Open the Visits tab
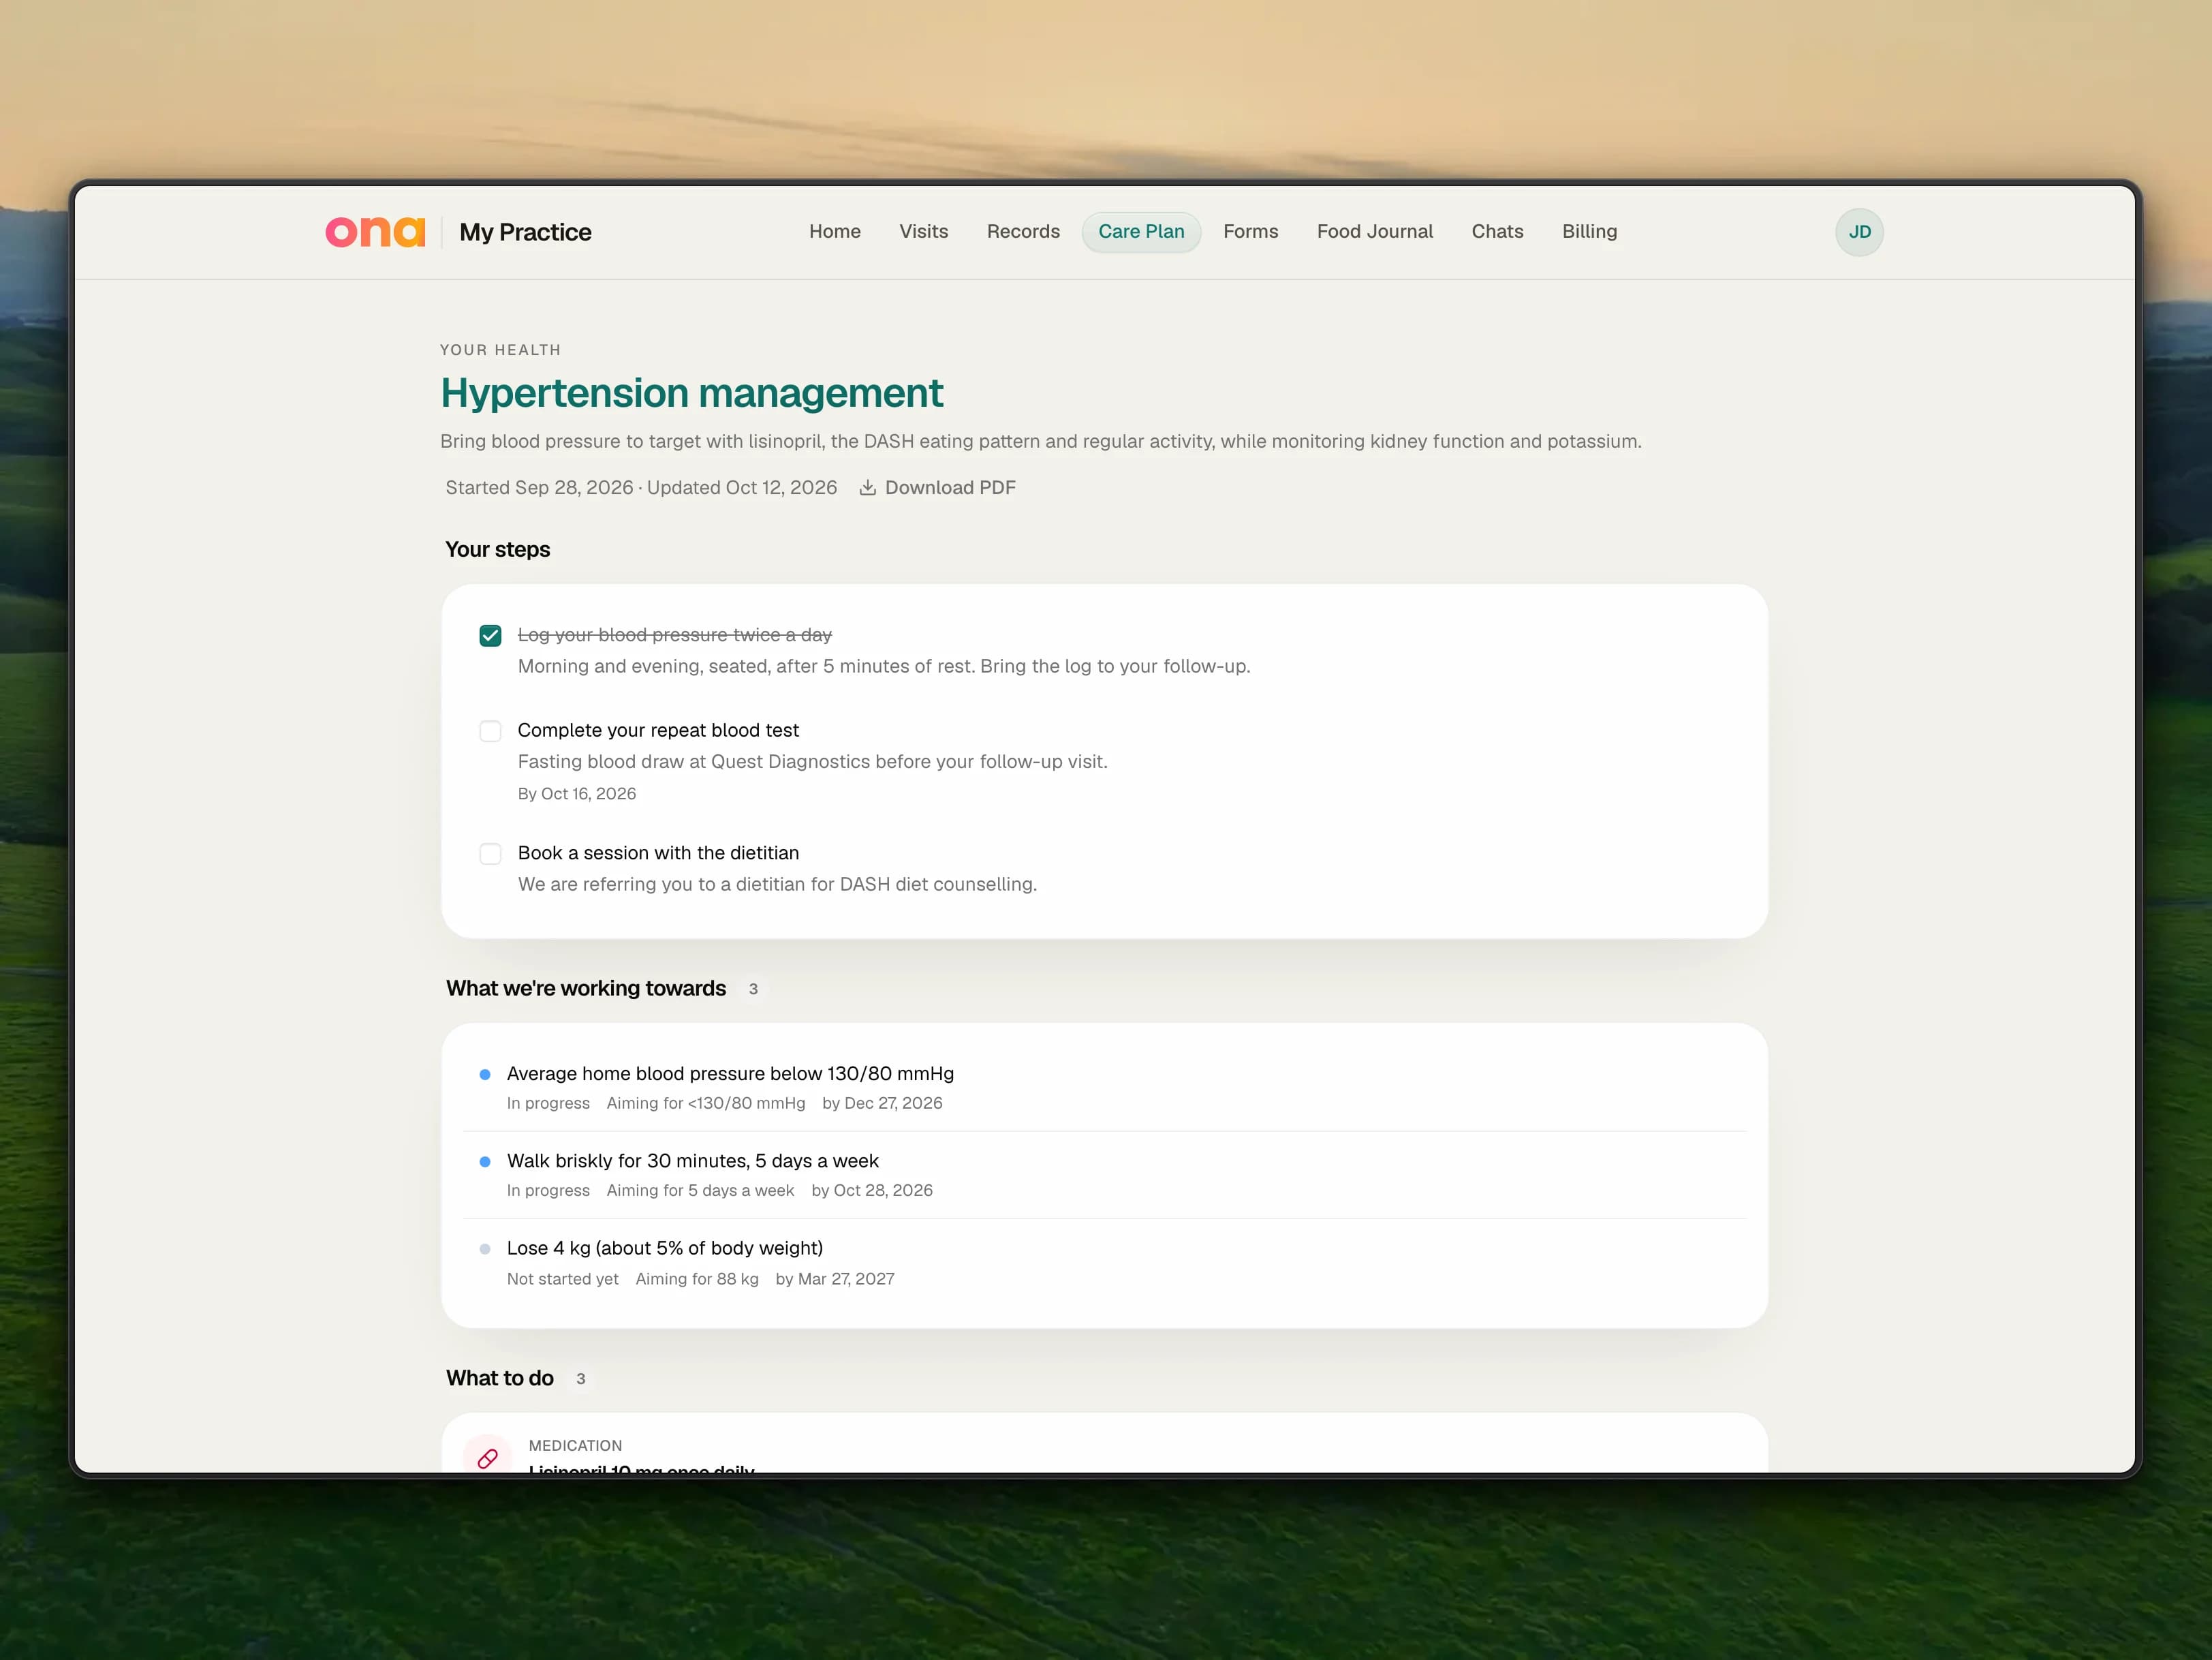The width and height of the screenshot is (2212, 1660). [923, 232]
